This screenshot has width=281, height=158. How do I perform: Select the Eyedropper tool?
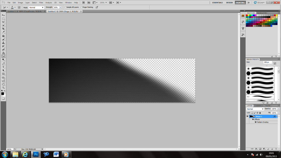(4, 32)
